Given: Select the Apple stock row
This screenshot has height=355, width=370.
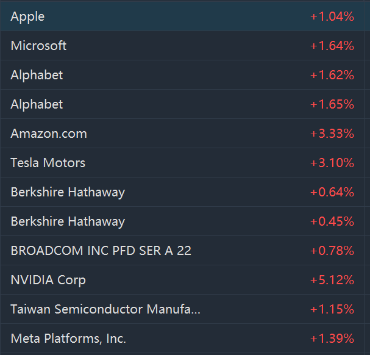Looking at the screenshot, I should tap(27, 16).
